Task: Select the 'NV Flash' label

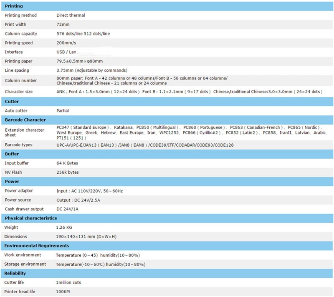Action: 13,172
